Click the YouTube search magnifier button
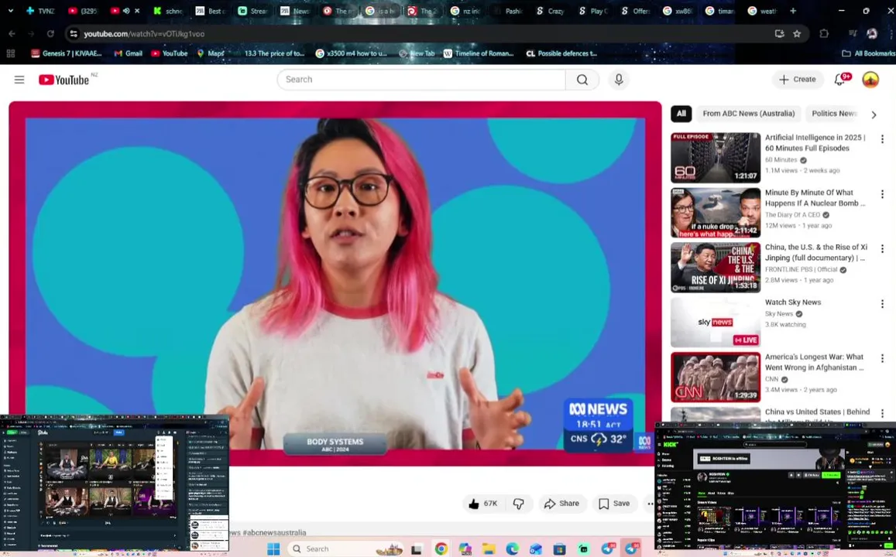 582,80
